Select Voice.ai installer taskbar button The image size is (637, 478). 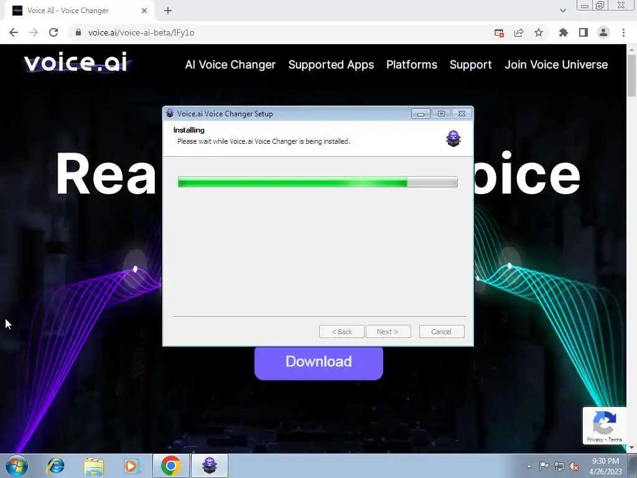pyautogui.click(x=210, y=466)
